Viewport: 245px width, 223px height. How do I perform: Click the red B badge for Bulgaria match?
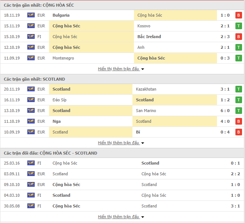pos(238,15)
